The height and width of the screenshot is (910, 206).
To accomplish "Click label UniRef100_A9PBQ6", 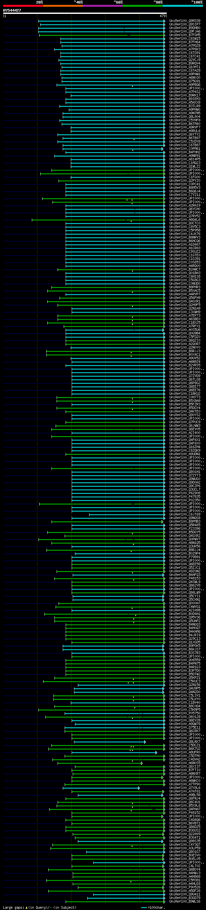I will click(185, 85).
